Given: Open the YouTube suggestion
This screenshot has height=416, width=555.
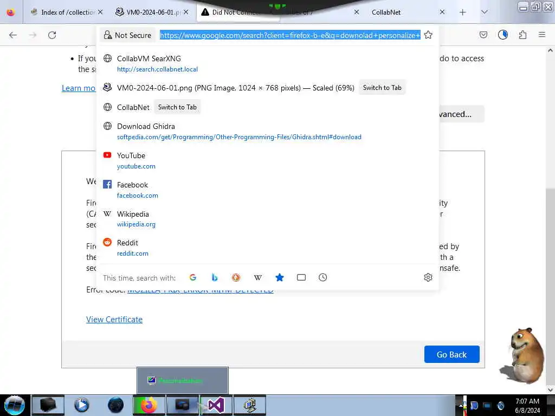Looking at the screenshot, I should point(268,160).
